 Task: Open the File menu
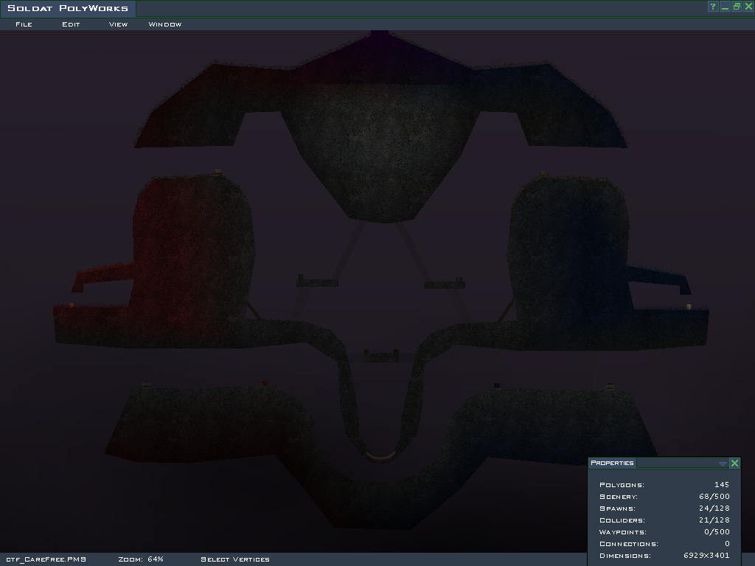(24, 24)
